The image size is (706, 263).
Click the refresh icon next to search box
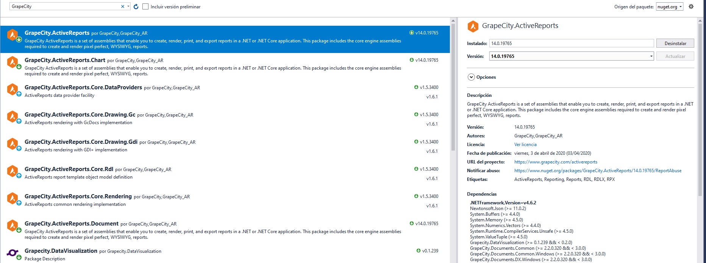coord(136,7)
